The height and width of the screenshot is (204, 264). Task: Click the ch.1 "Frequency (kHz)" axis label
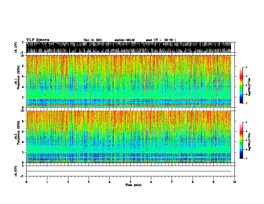[x=18, y=78]
